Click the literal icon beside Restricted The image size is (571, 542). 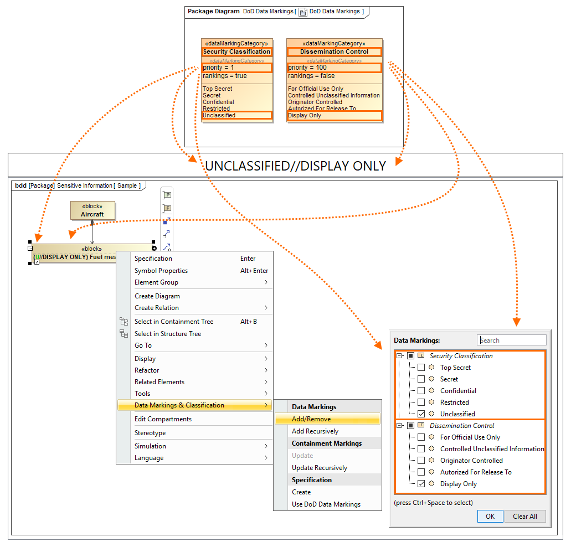[431, 402]
